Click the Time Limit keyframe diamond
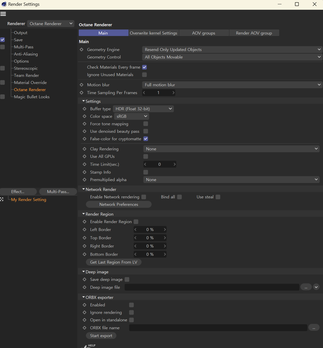323x348 pixels. [84, 164]
